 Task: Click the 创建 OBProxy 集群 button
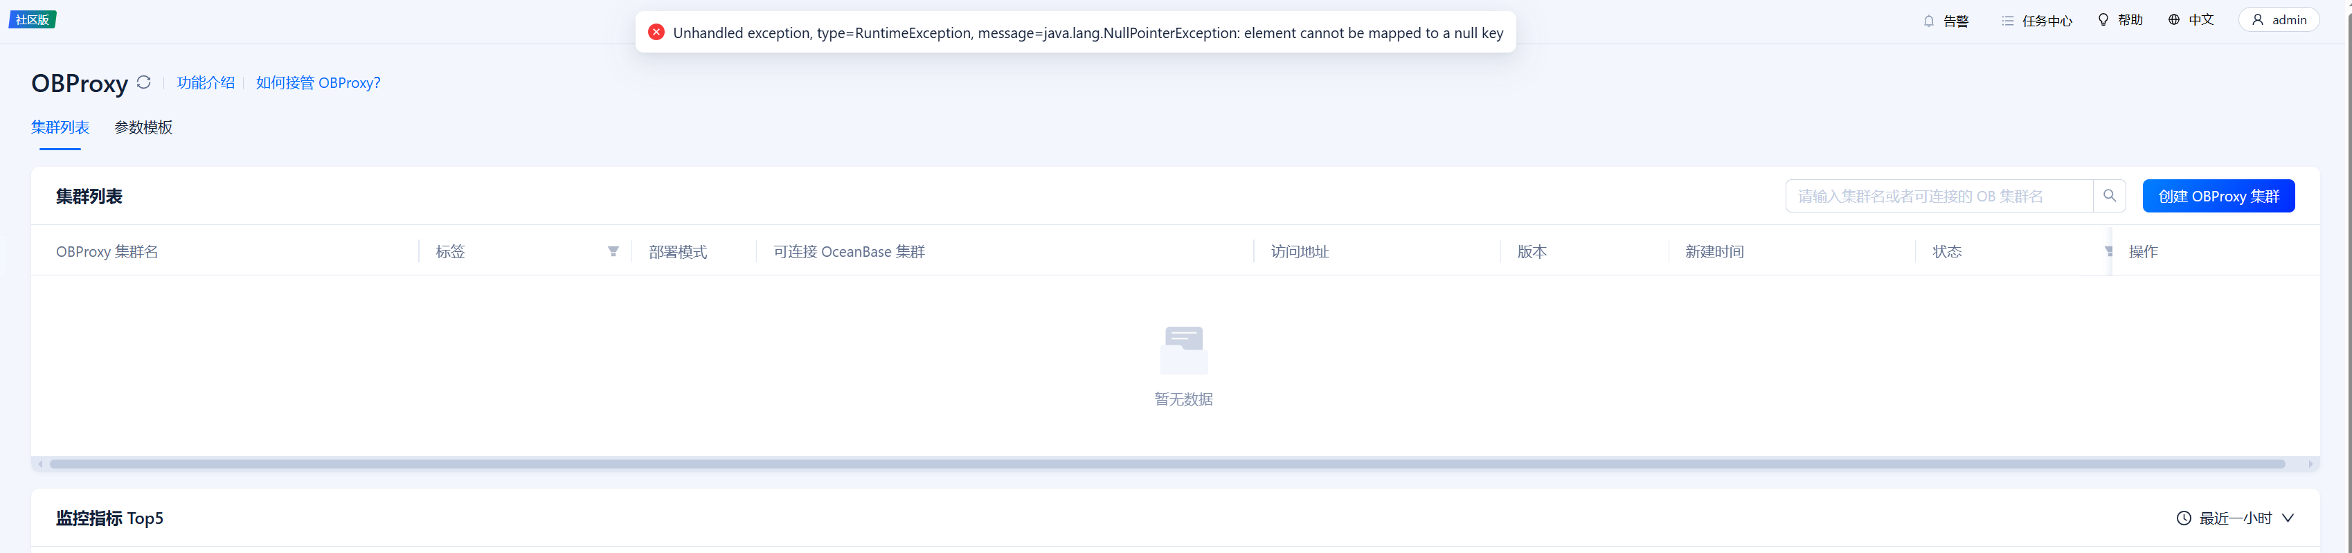(x=2218, y=196)
